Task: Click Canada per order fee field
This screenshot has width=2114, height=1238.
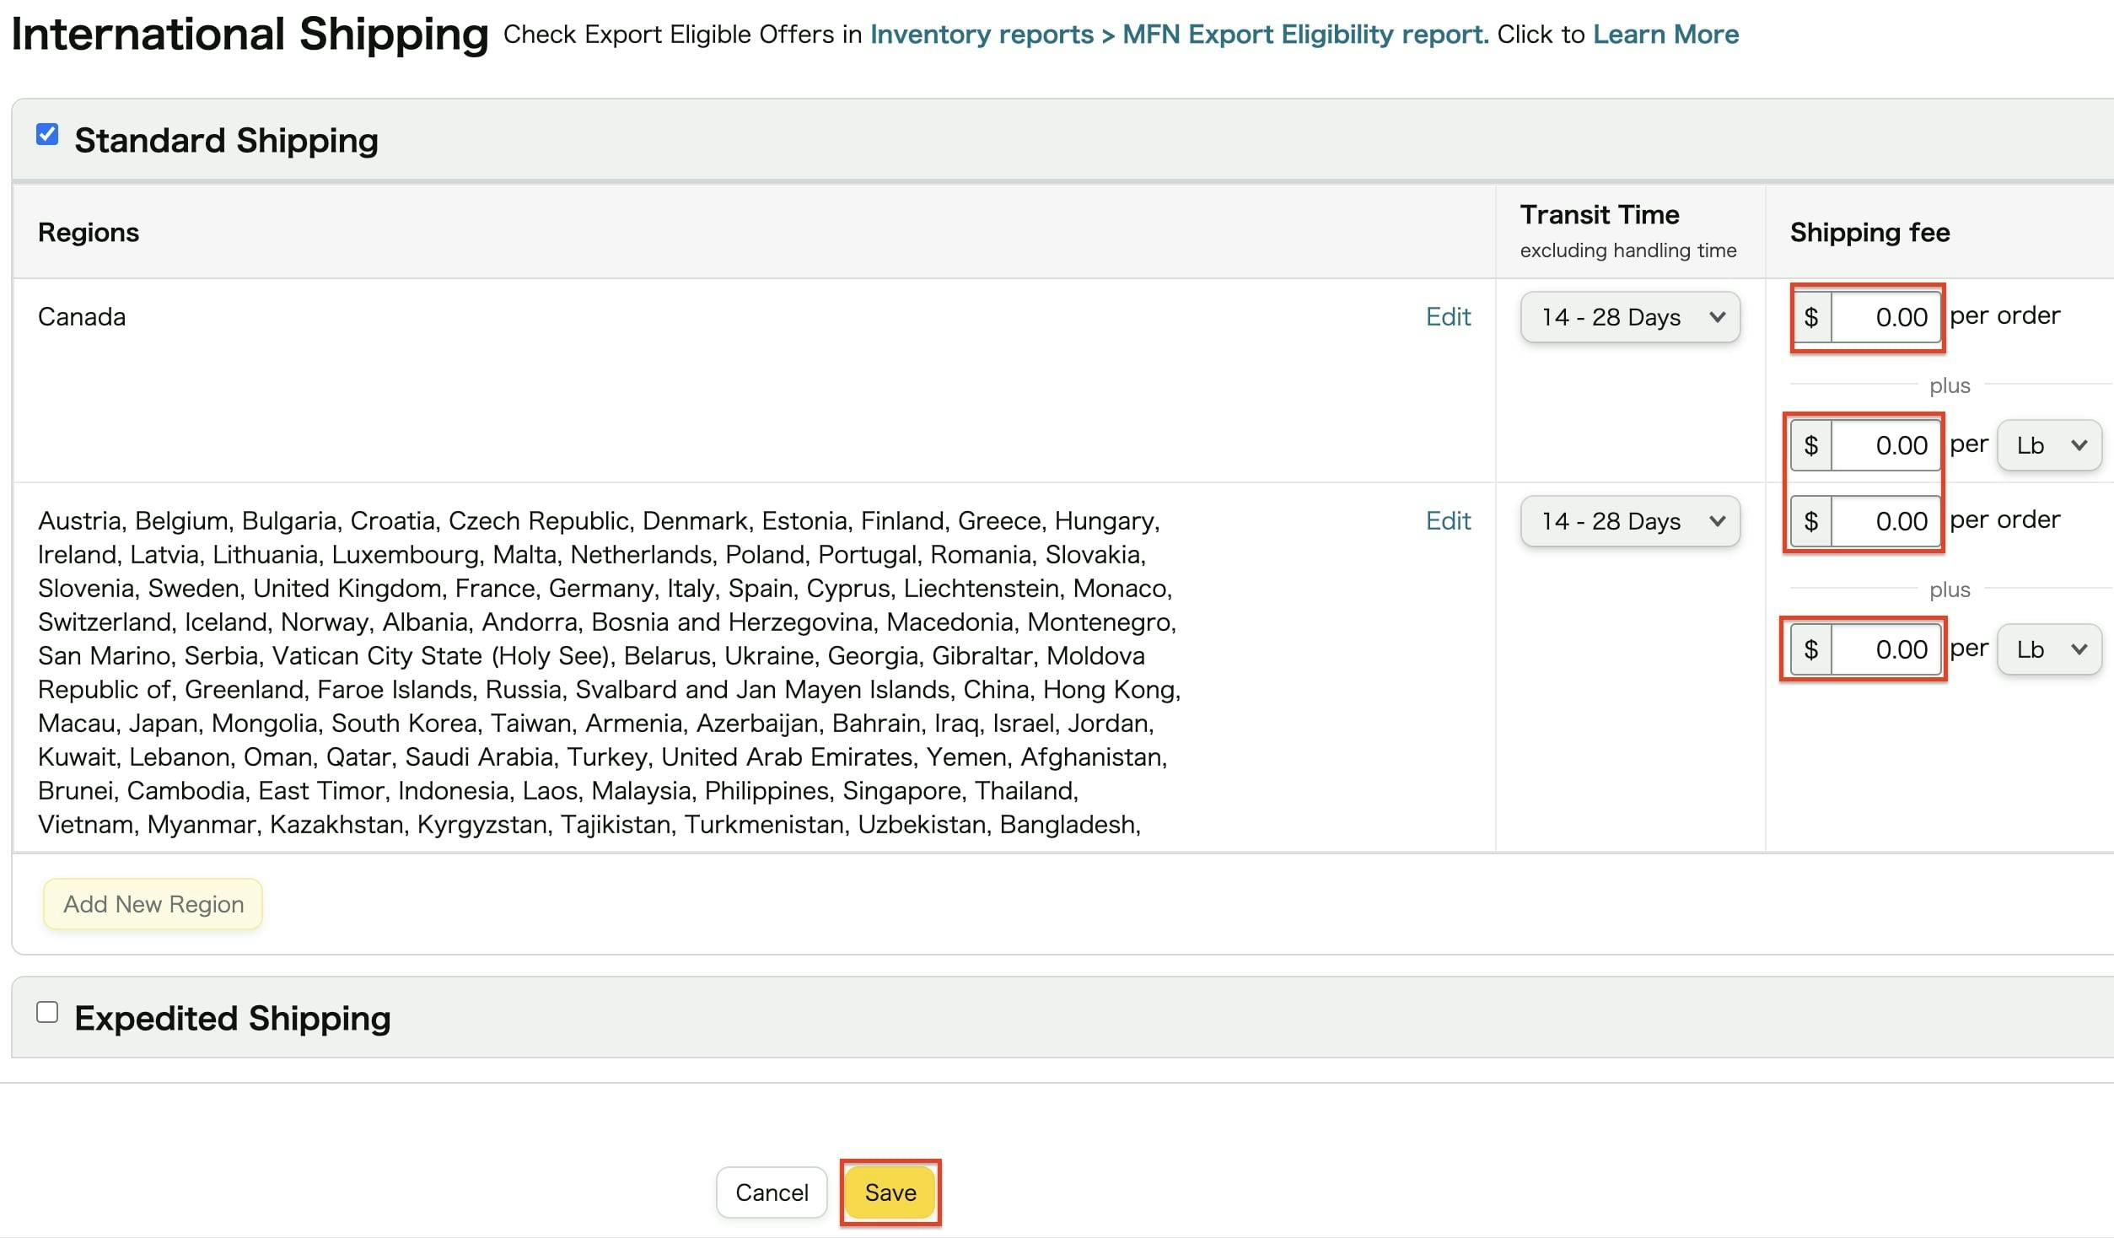Action: (1885, 317)
